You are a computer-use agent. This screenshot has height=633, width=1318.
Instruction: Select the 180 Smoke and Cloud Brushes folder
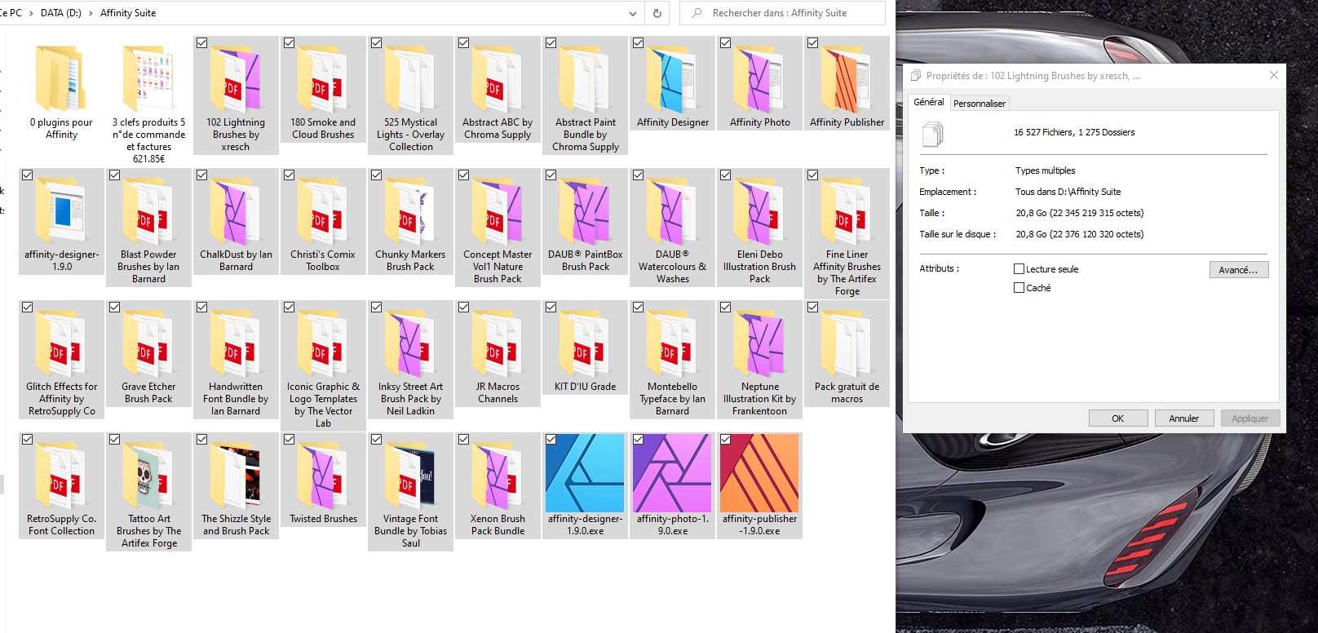(323, 87)
